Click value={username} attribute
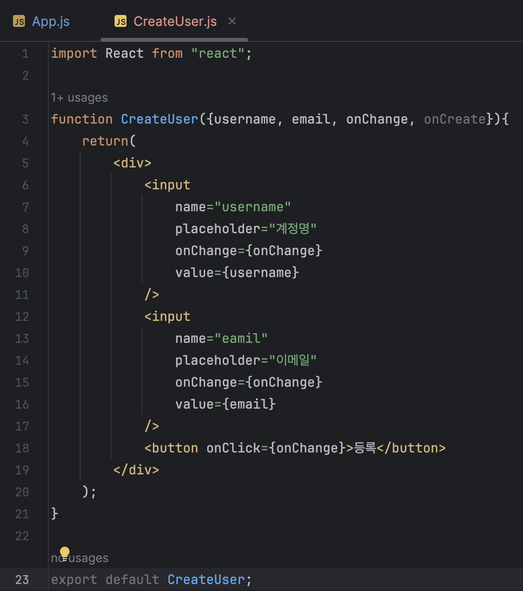Screen dimensions: 523x591 237,273
